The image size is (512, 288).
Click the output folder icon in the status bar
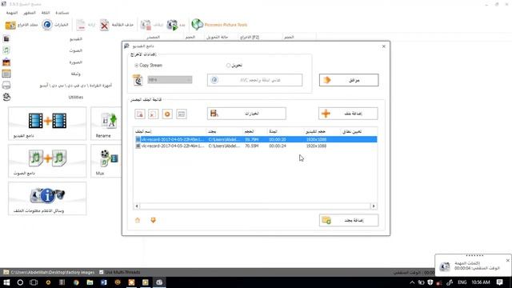coord(6,272)
